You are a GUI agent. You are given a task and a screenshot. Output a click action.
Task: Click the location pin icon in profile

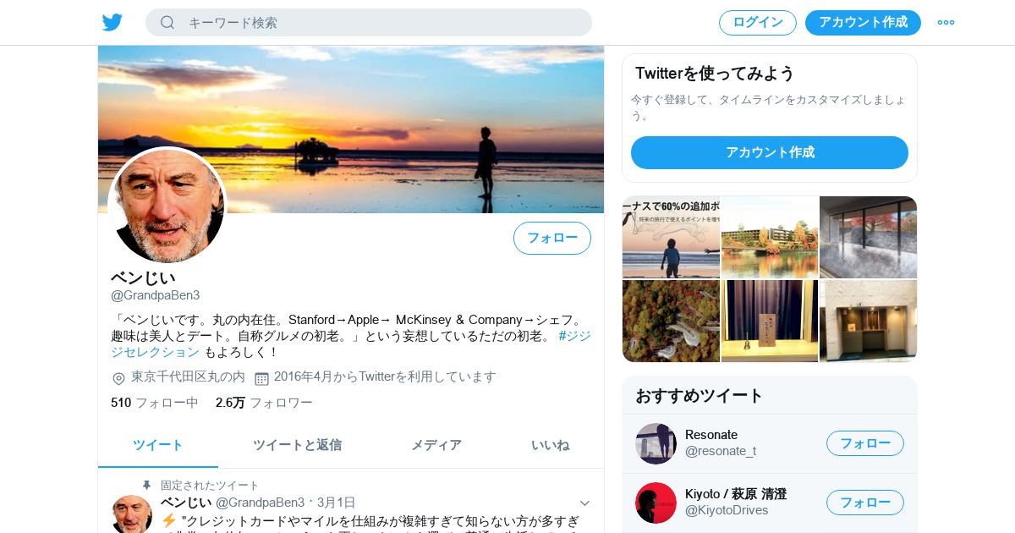click(x=118, y=378)
